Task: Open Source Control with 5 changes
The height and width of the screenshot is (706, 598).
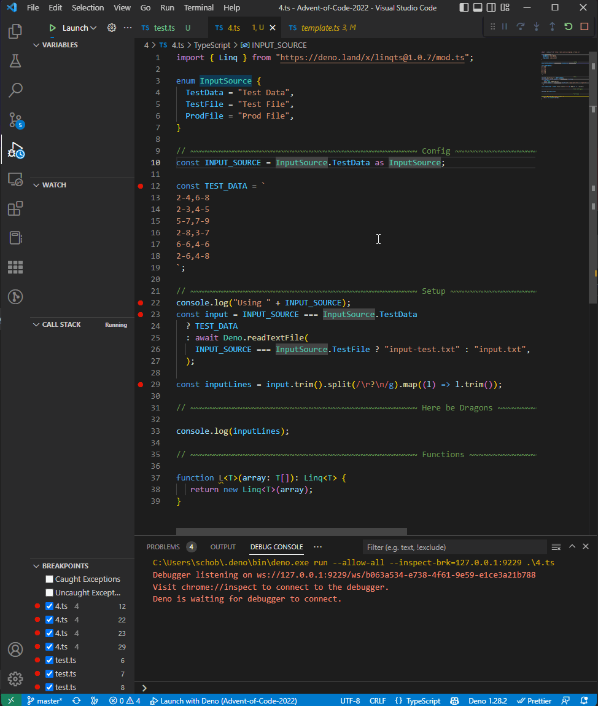Action: point(15,120)
